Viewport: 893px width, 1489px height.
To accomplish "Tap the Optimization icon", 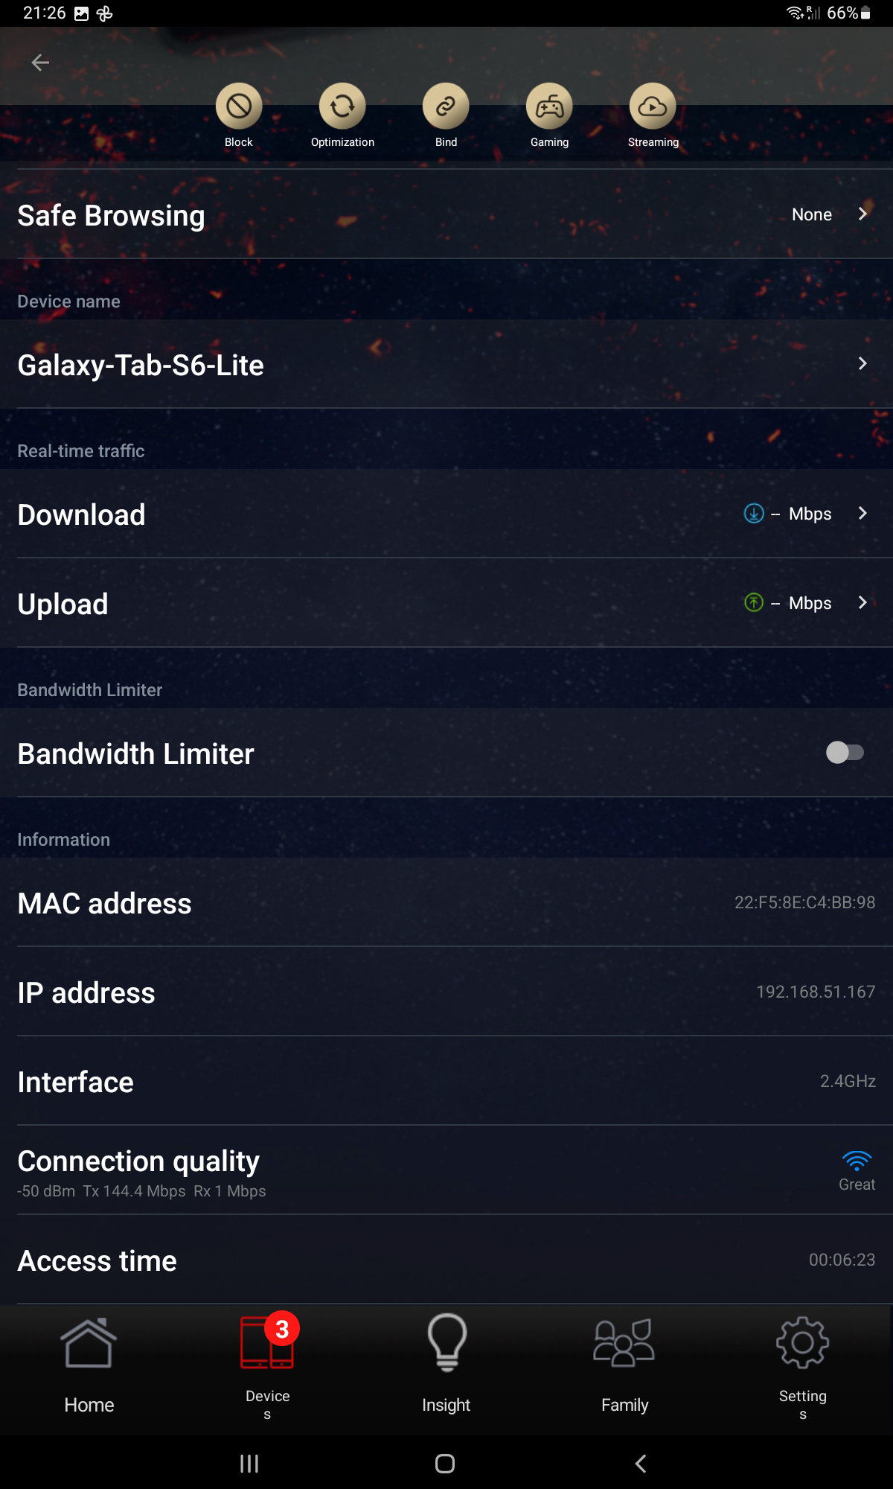I will (x=342, y=107).
